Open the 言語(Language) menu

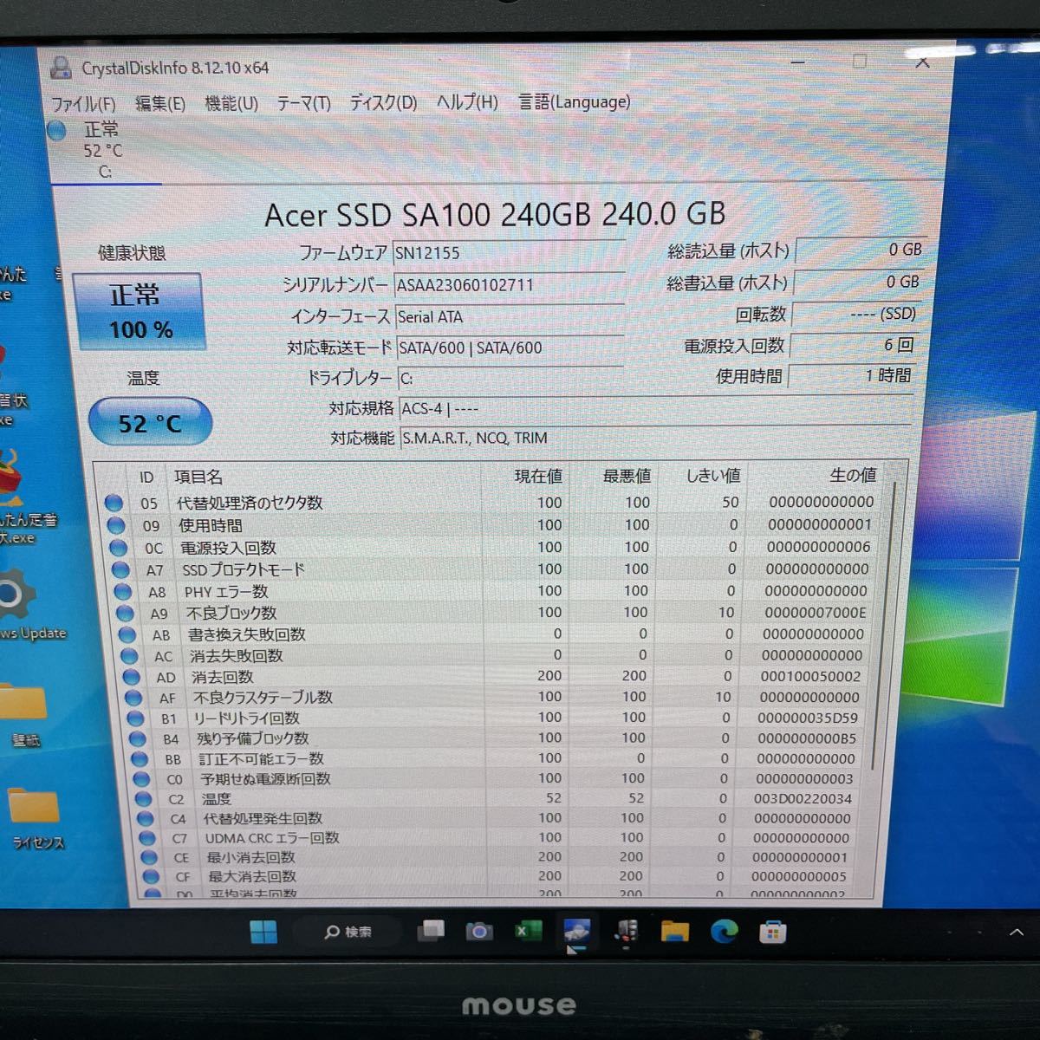point(574,101)
